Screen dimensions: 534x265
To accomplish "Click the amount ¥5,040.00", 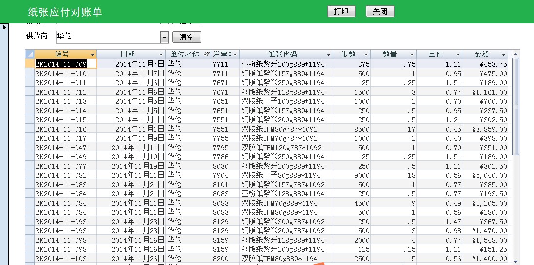I will click(x=485, y=175).
